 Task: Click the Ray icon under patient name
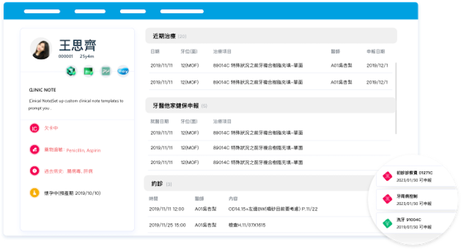(x=123, y=71)
